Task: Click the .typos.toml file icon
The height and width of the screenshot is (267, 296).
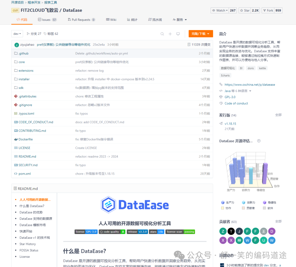Action: 16,113
